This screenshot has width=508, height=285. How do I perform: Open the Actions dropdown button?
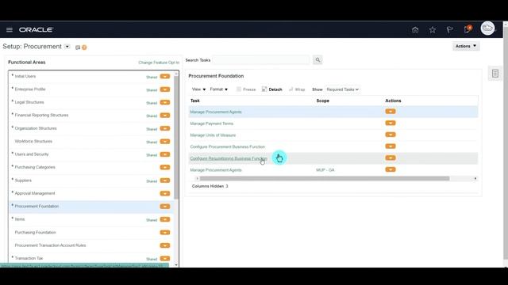pos(466,46)
